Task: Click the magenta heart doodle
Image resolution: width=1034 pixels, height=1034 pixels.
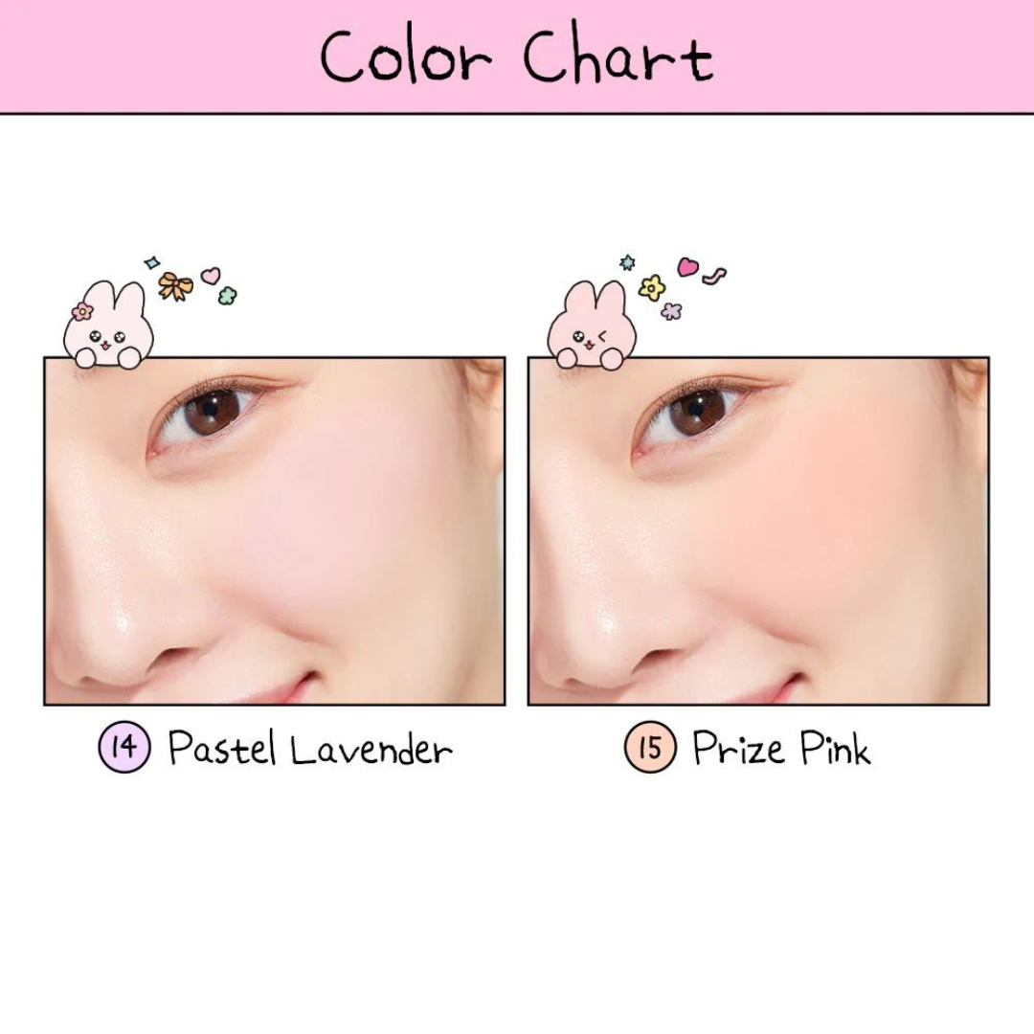Action: [687, 267]
